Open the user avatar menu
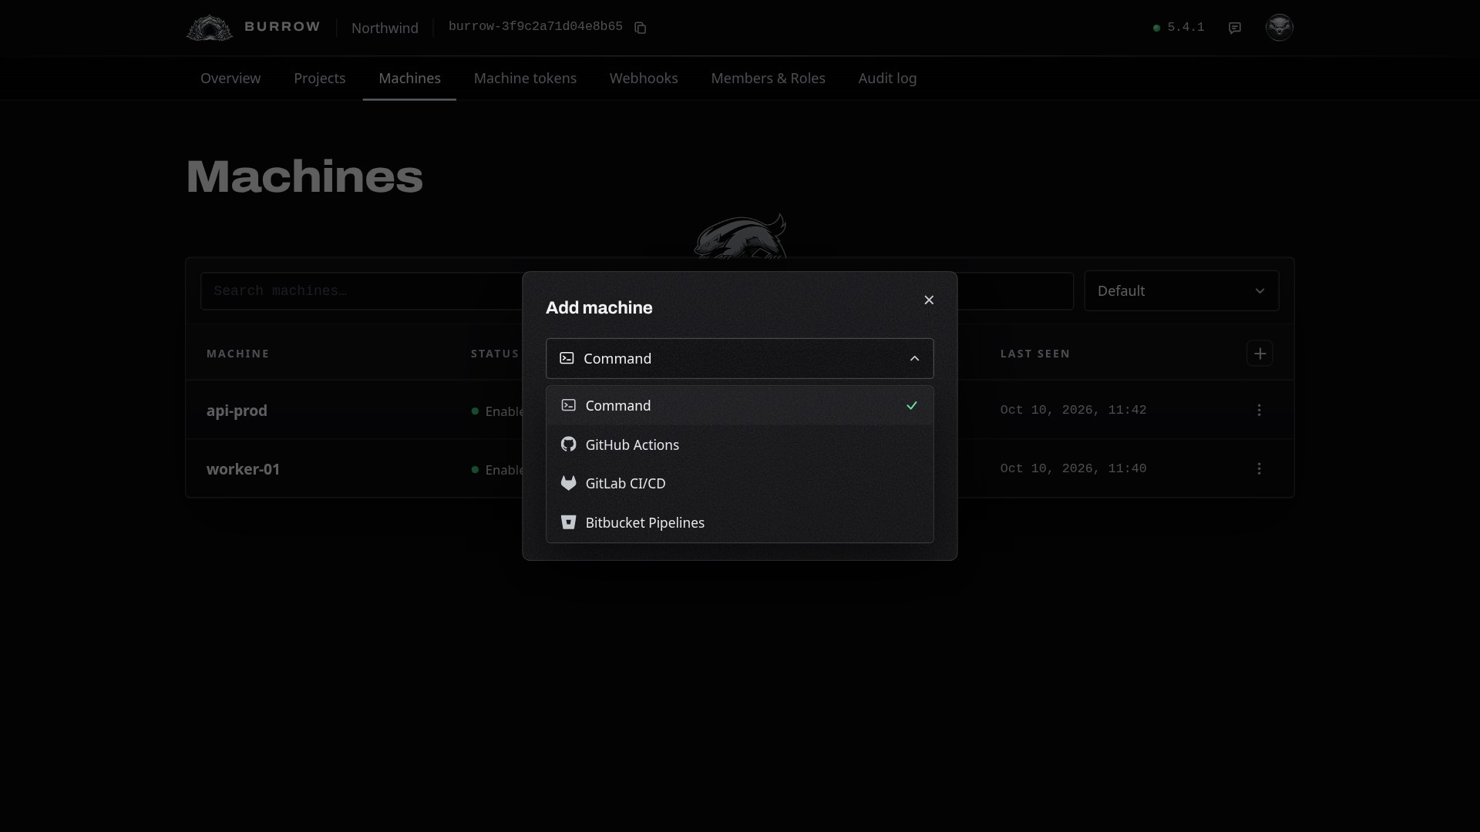The width and height of the screenshot is (1480, 832). click(1279, 27)
